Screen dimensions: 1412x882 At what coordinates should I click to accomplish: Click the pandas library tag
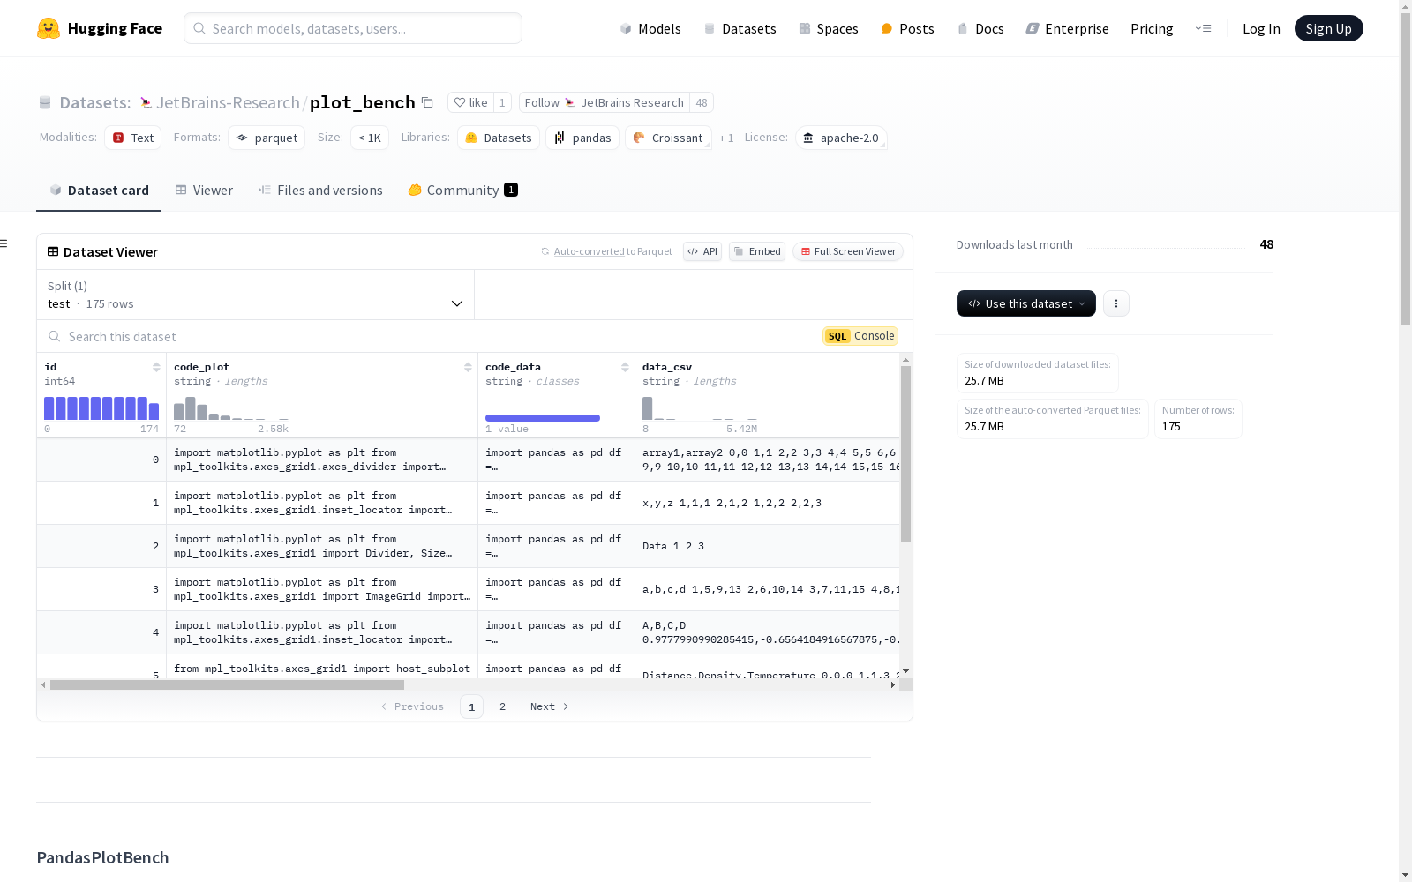pos(582,138)
